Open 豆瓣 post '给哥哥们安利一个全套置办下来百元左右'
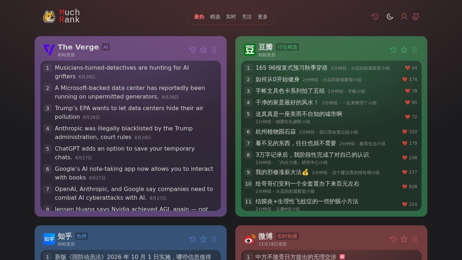Image resolution: width=462 pixels, height=260 pixels. point(308,183)
